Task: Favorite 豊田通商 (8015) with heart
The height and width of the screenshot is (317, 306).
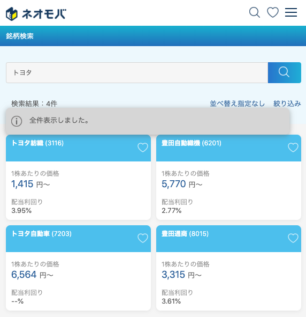Action: point(293,238)
